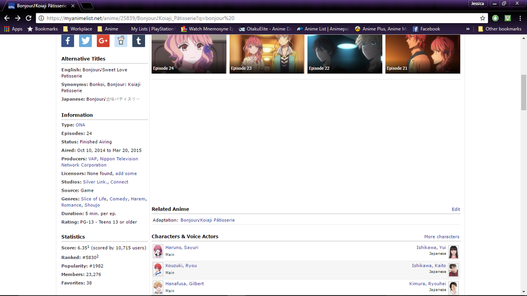
Task: Open Facebook bookmark
Action: 426,29
